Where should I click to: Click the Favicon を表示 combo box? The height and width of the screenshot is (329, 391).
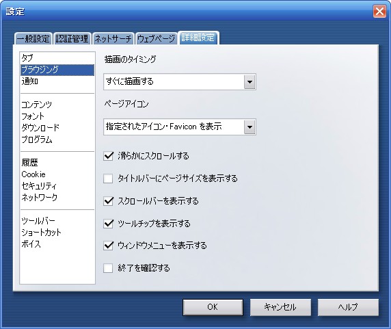click(x=180, y=127)
